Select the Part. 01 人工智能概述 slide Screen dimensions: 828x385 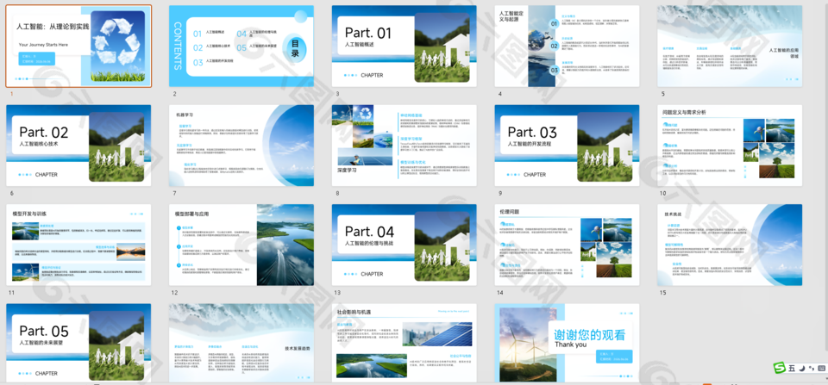coord(404,46)
